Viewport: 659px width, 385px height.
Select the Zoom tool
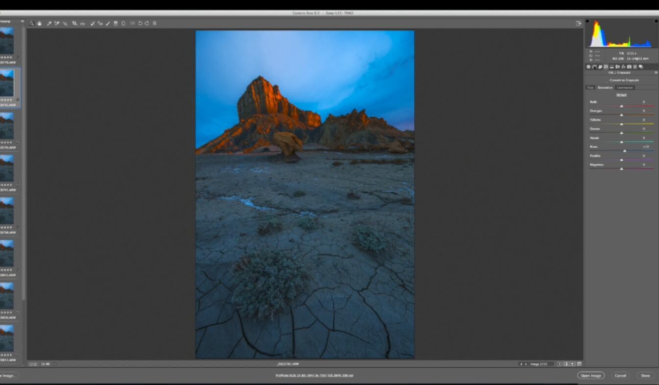click(32, 24)
